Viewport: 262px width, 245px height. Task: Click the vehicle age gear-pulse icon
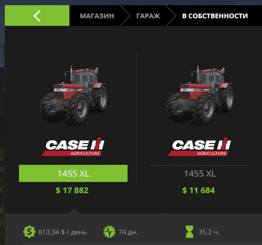(x=109, y=232)
